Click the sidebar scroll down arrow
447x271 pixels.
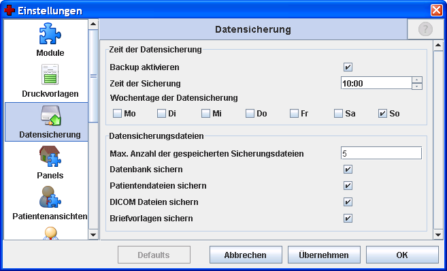[x=93, y=235]
